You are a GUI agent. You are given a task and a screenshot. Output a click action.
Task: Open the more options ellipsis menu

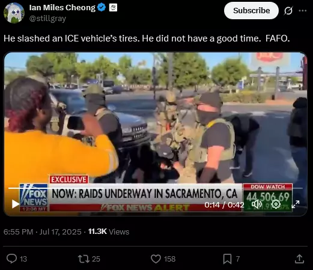[302, 11]
